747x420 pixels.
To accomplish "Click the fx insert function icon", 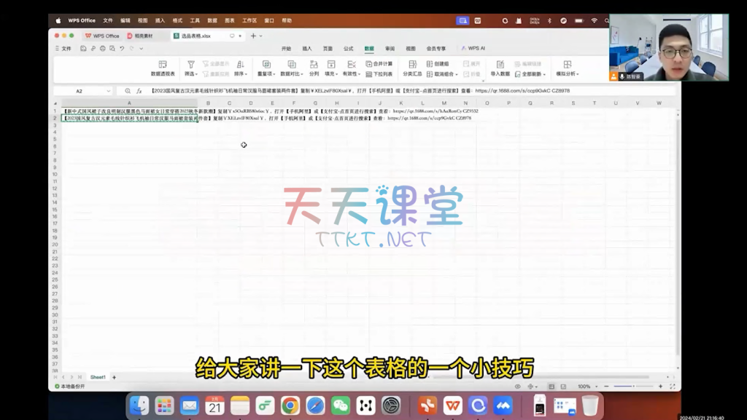I will [139, 91].
